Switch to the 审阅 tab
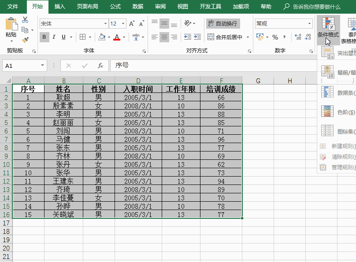 click(x=160, y=7)
